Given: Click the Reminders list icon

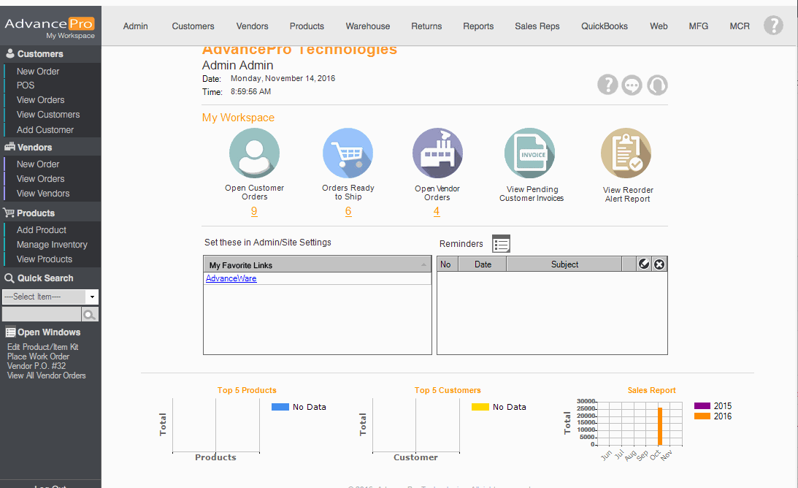Looking at the screenshot, I should (x=501, y=244).
